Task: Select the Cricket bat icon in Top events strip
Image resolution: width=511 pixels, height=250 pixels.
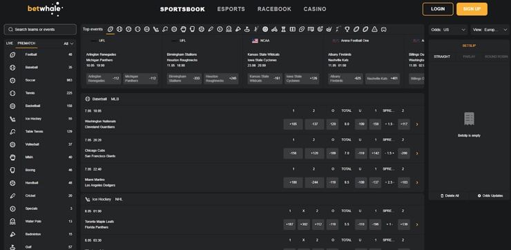Action: (x=211, y=29)
